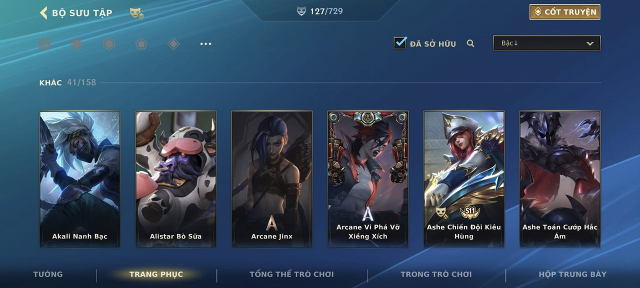Select the circle rarity filter icon

point(76,44)
